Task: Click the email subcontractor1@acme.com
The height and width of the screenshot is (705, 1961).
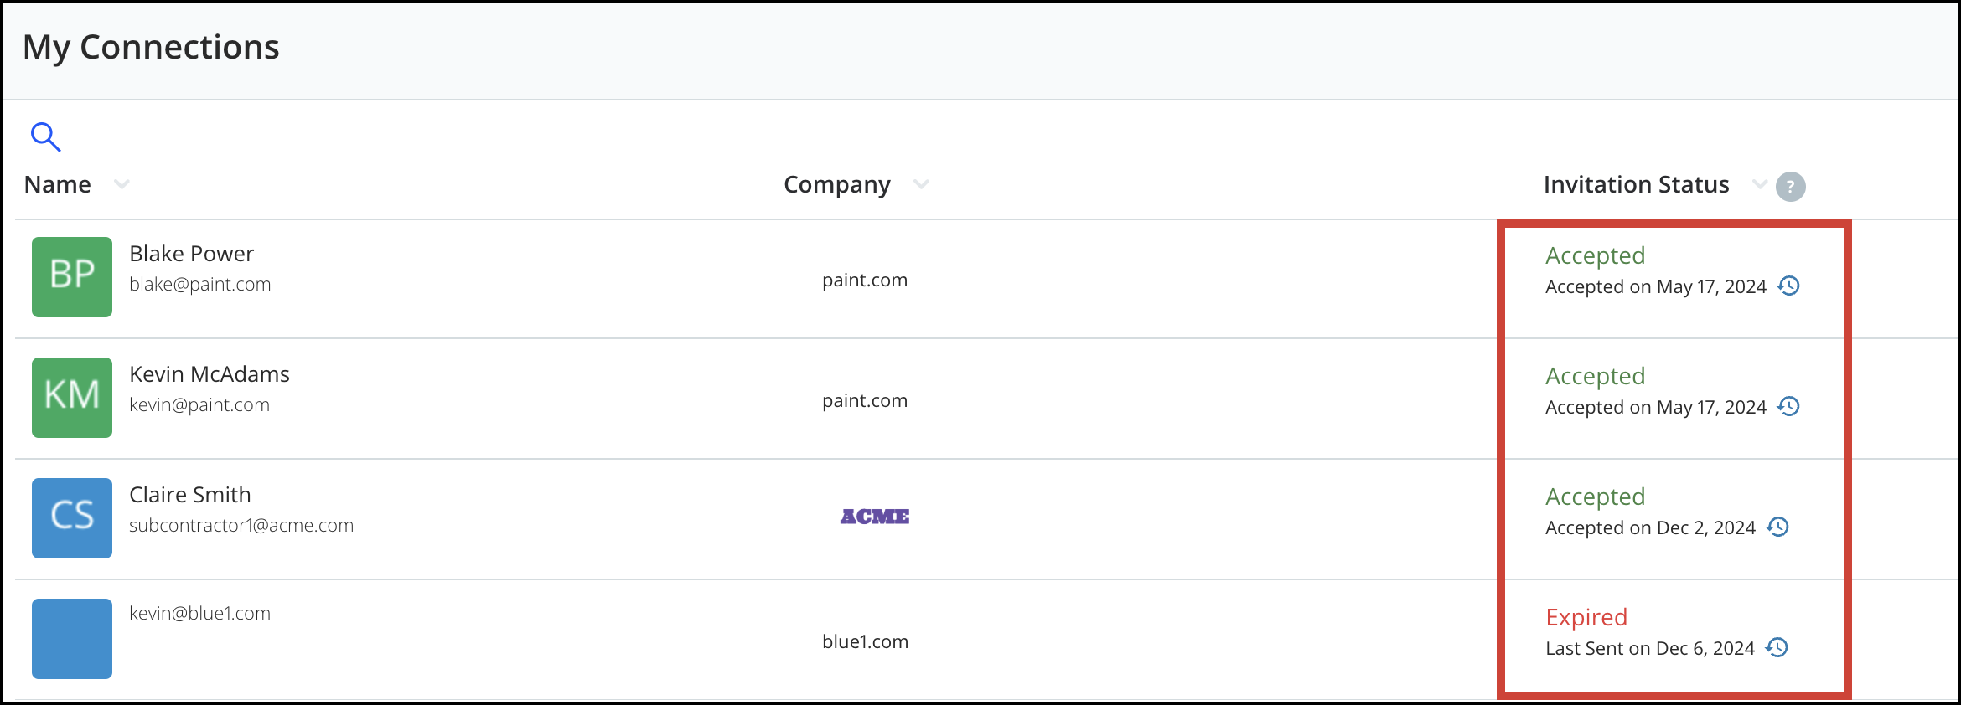Action: pos(241,526)
